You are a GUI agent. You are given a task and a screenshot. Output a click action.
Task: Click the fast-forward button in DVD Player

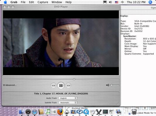tap(68, 86)
